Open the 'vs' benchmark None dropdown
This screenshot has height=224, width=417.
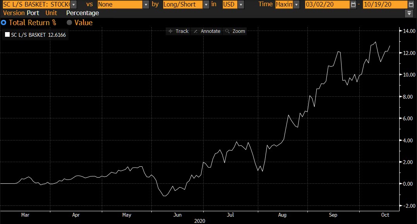pyautogui.click(x=146, y=5)
